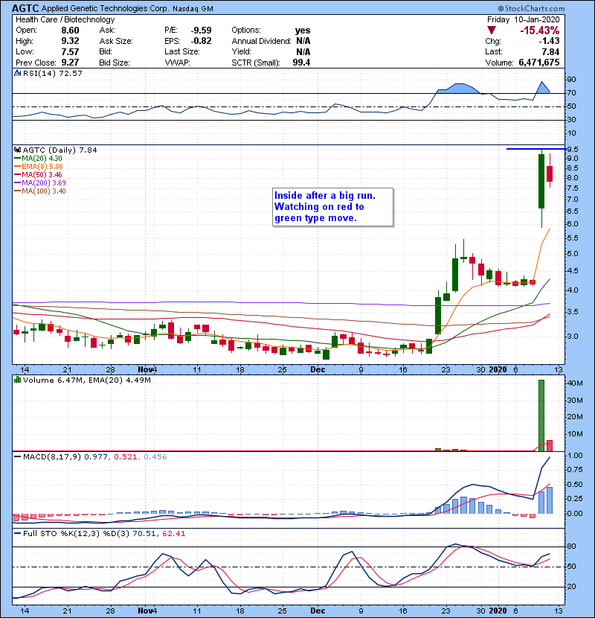
Task: Click the Volume value 6,471,675
Action: pyautogui.click(x=539, y=63)
